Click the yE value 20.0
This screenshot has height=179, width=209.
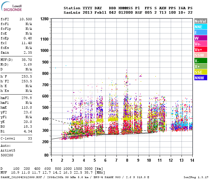(28, 122)
